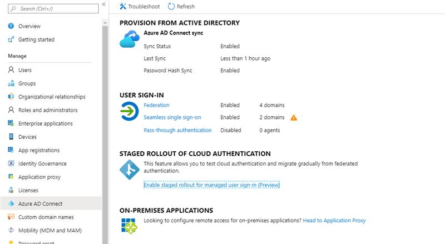Click Enable staged rollout for managed user sign-in
445x244 pixels.
(x=211, y=185)
